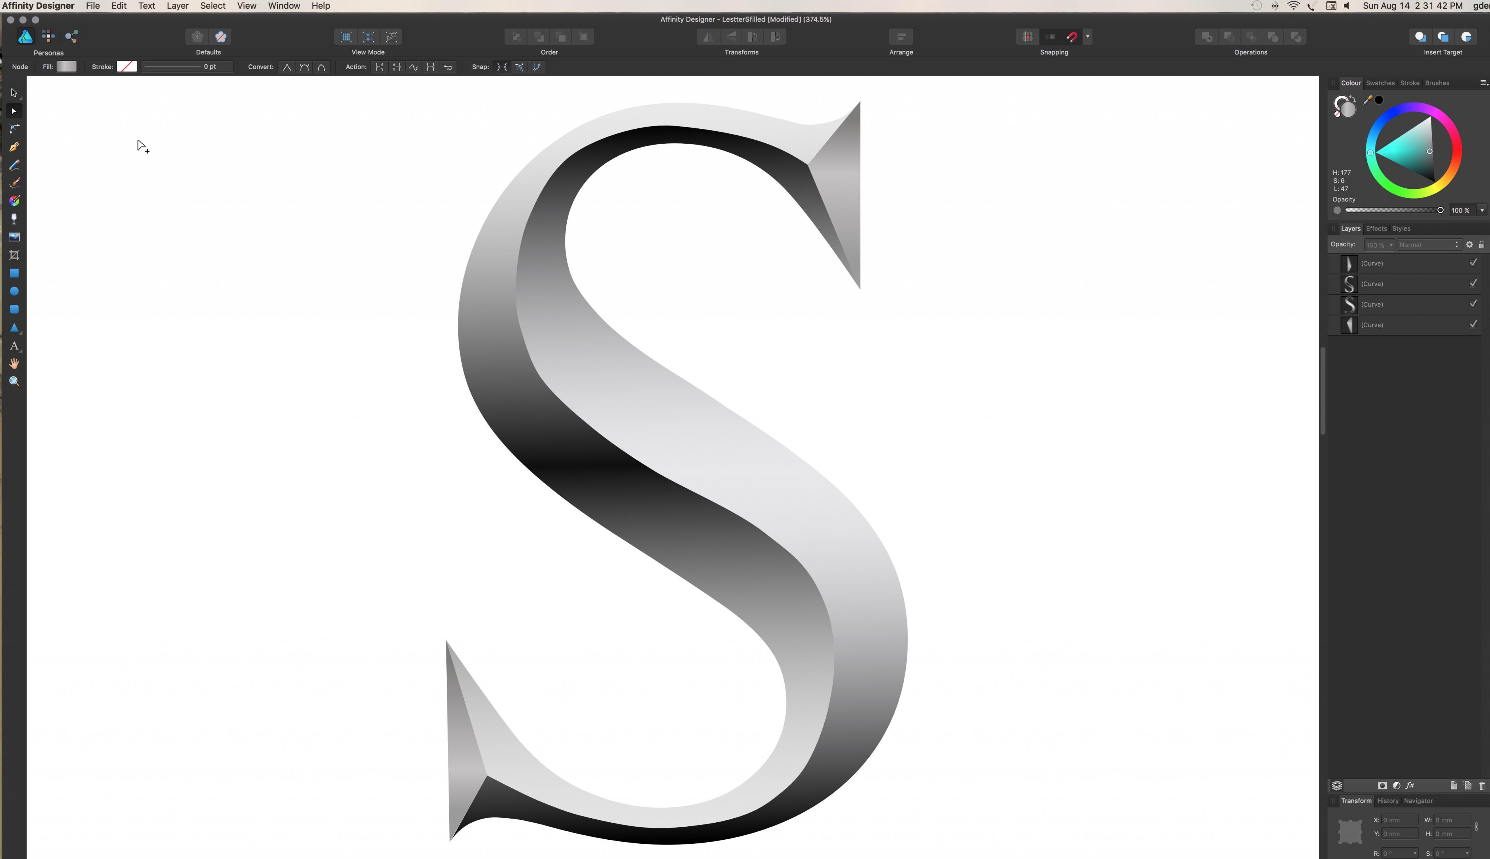Select the Pencil tool

[14, 165]
